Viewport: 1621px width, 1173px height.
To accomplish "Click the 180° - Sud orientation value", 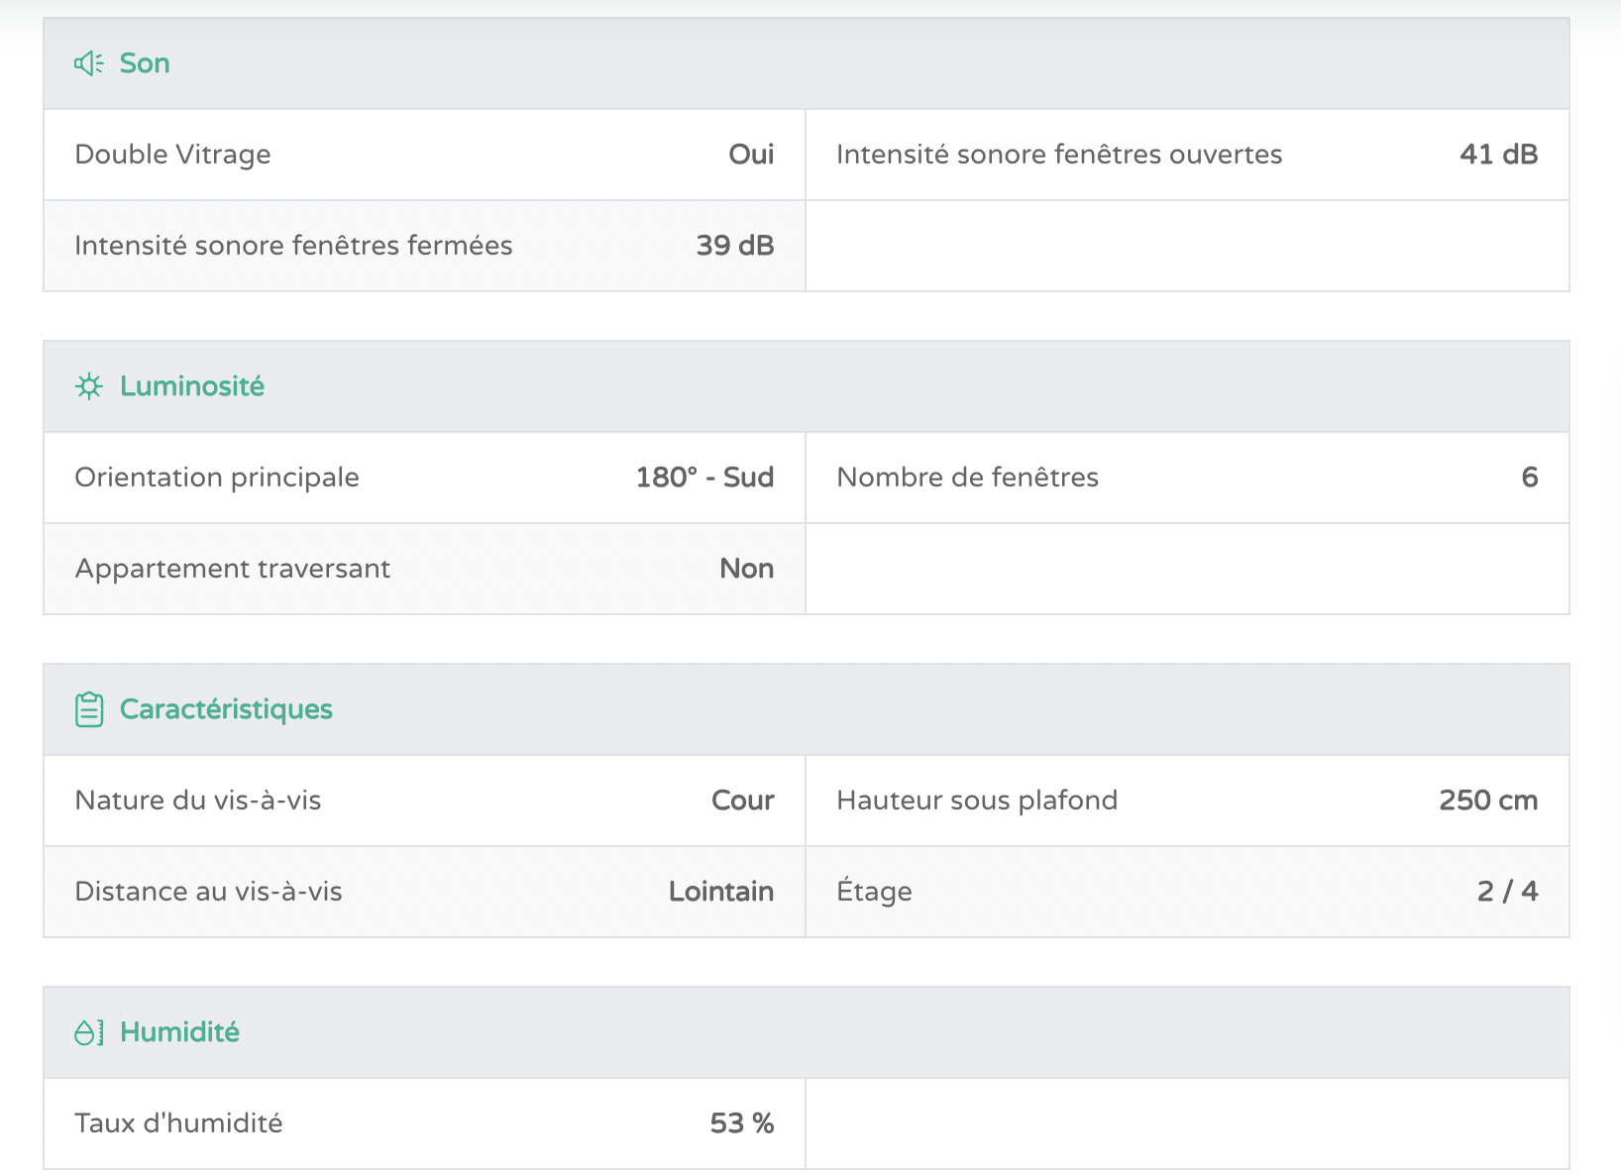I will (704, 478).
